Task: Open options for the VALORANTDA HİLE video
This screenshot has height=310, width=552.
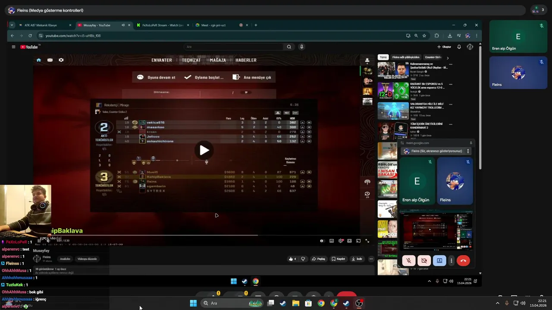Action: 451,104
